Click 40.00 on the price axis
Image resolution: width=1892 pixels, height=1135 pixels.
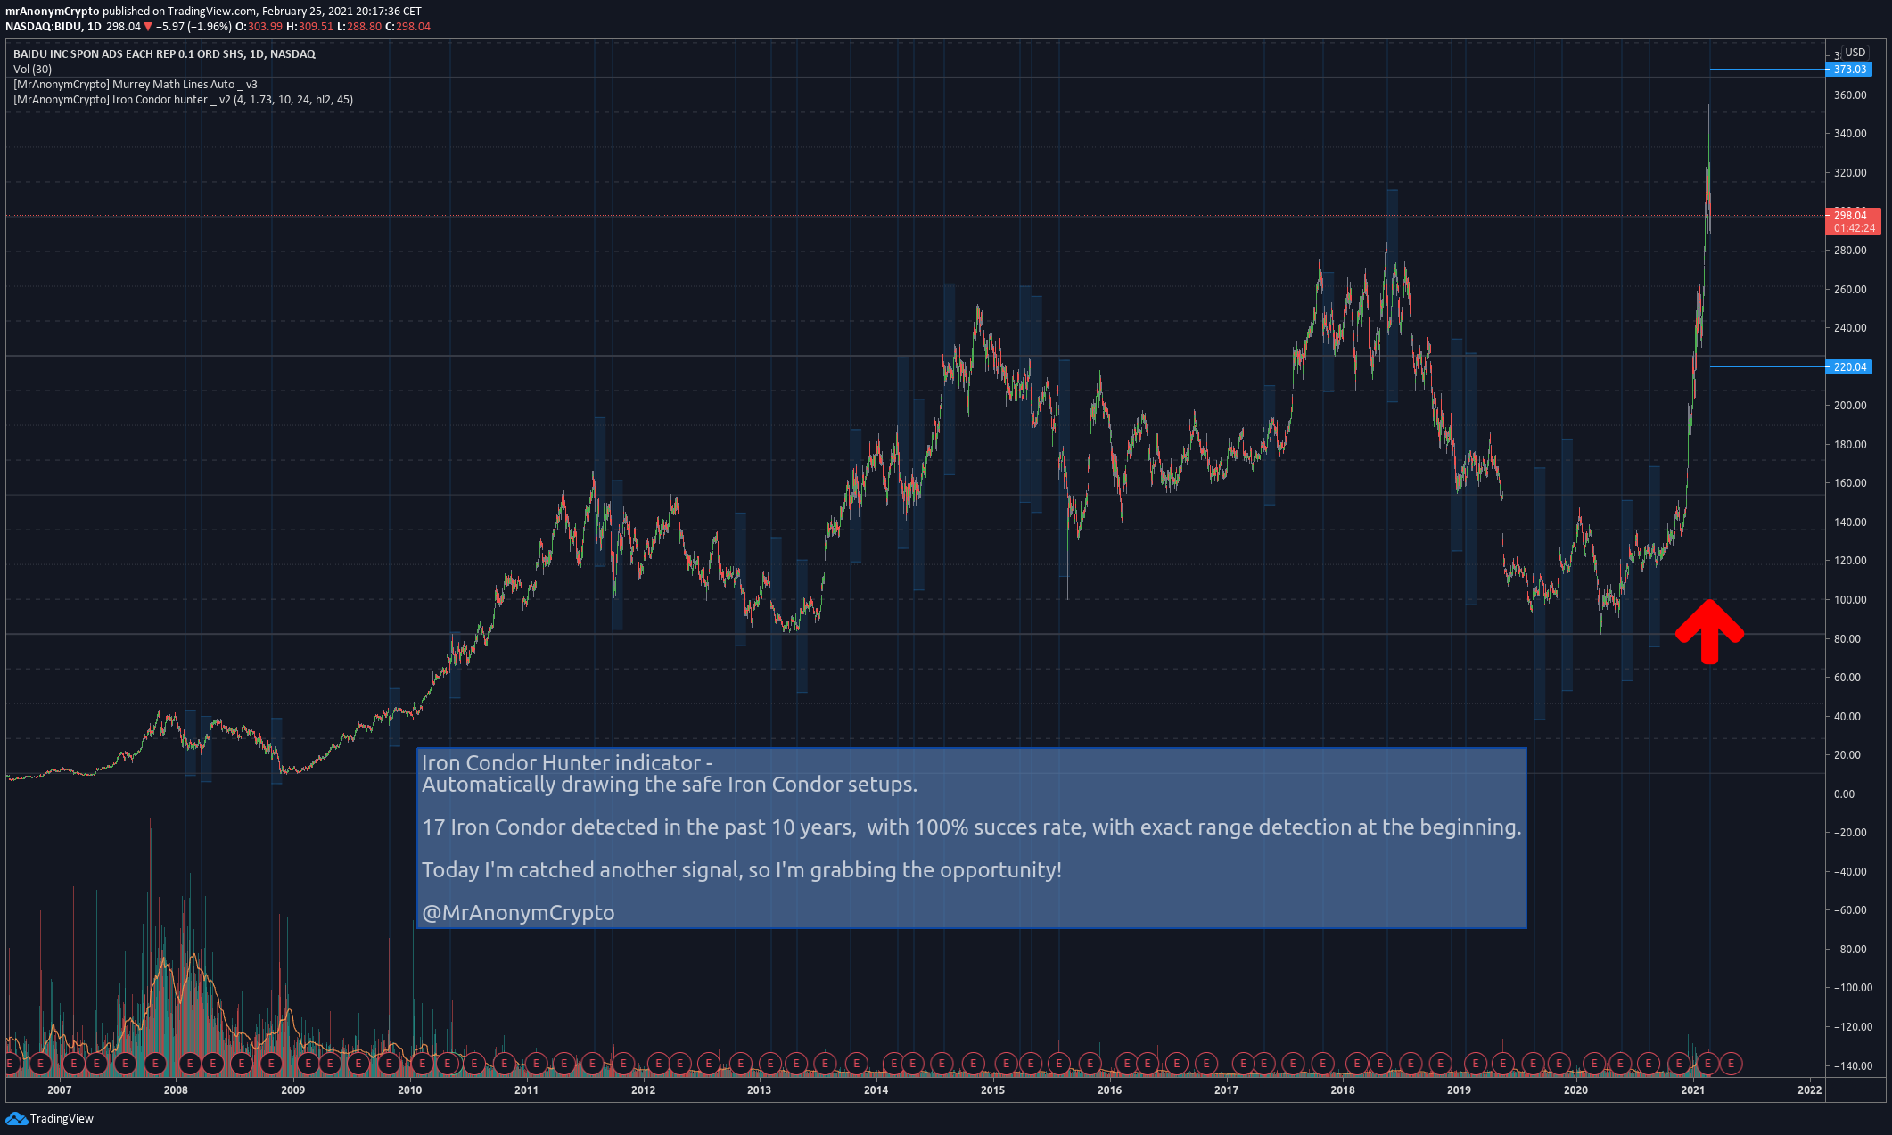(1847, 717)
